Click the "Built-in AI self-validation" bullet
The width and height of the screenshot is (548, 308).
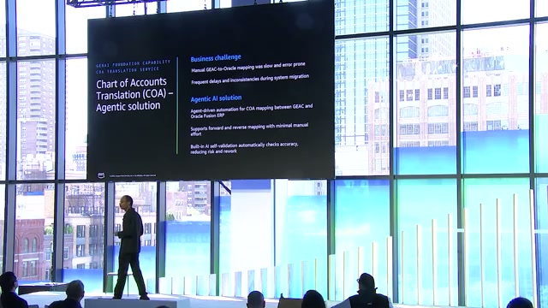tap(244, 148)
